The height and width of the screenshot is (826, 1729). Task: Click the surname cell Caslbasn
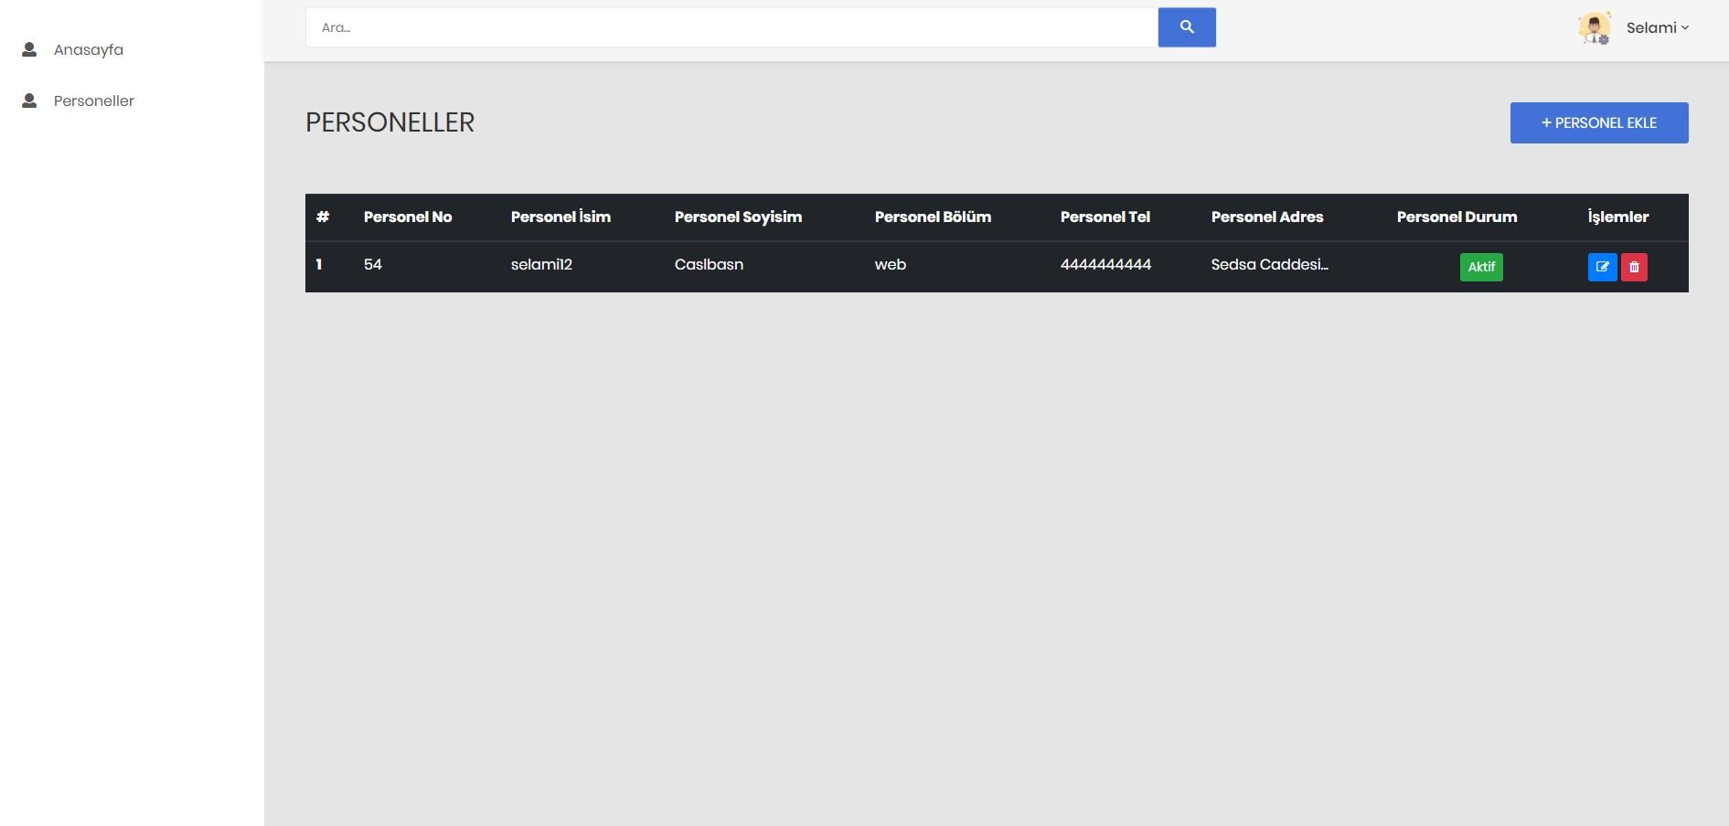coord(709,264)
